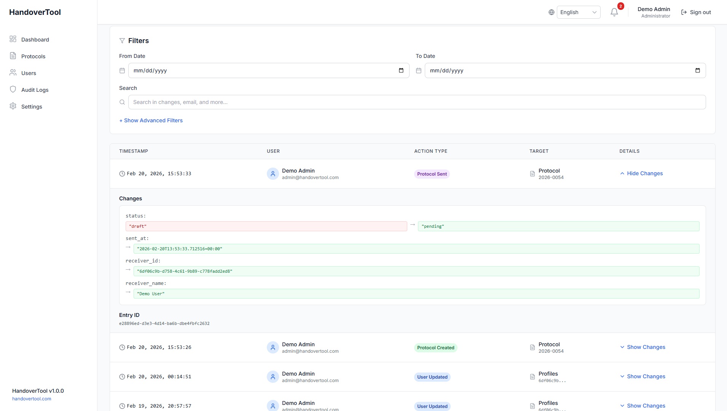
Task: Click the Settings gear icon
Action: pyautogui.click(x=13, y=106)
